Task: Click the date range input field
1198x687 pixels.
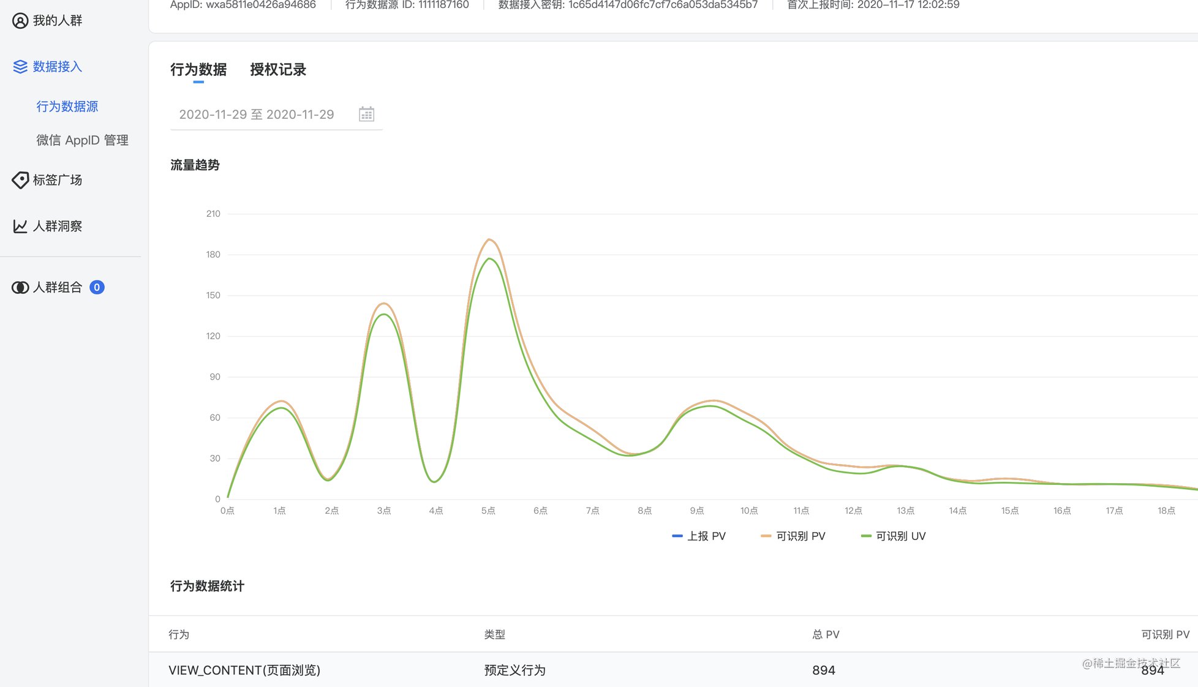Action: point(276,114)
